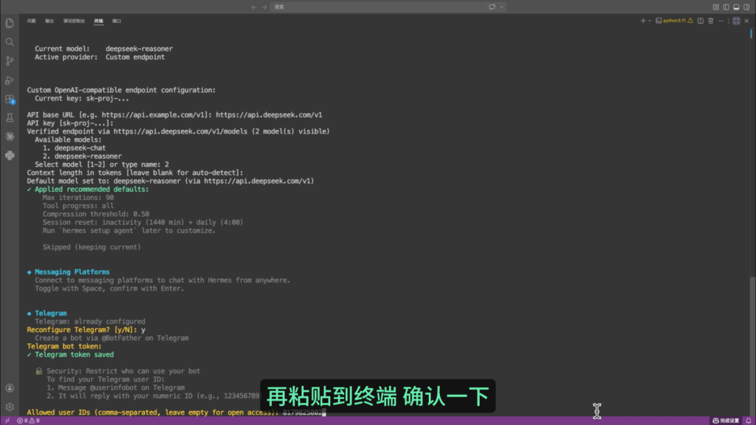Click '2. deepseek-reasoner' model line

click(82, 156)
